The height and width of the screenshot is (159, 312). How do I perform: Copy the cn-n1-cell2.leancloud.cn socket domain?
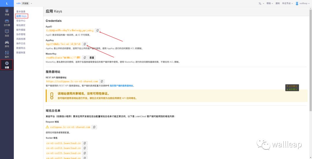click(x=85, y=148)
